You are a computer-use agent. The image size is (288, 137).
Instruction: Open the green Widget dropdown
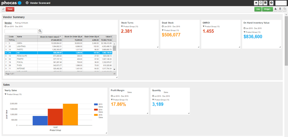pyautogui.click(x=267, y=9)
